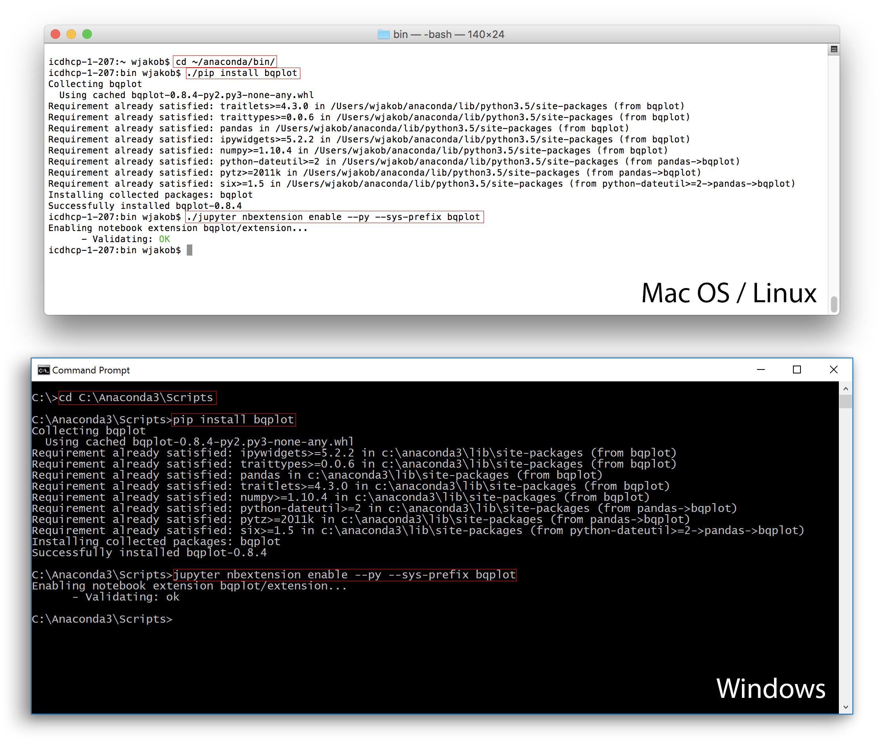Click the Command Prompt window icon
Image resolution: width=884 pixels, height=756 pixels.
tap(44, 370)
